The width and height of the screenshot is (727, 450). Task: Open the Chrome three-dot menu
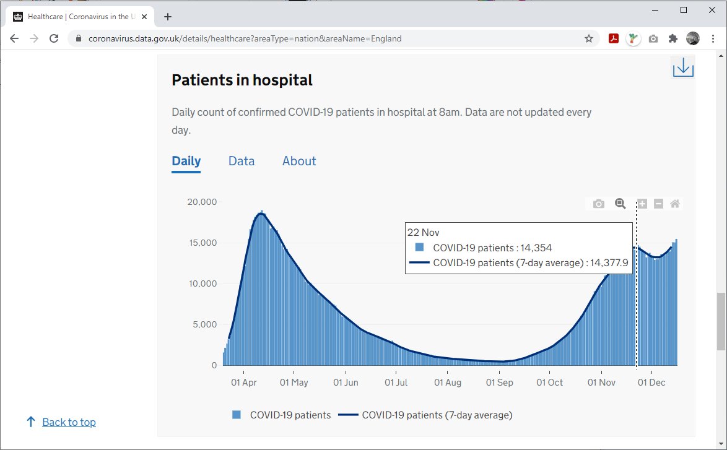point(713,38)
